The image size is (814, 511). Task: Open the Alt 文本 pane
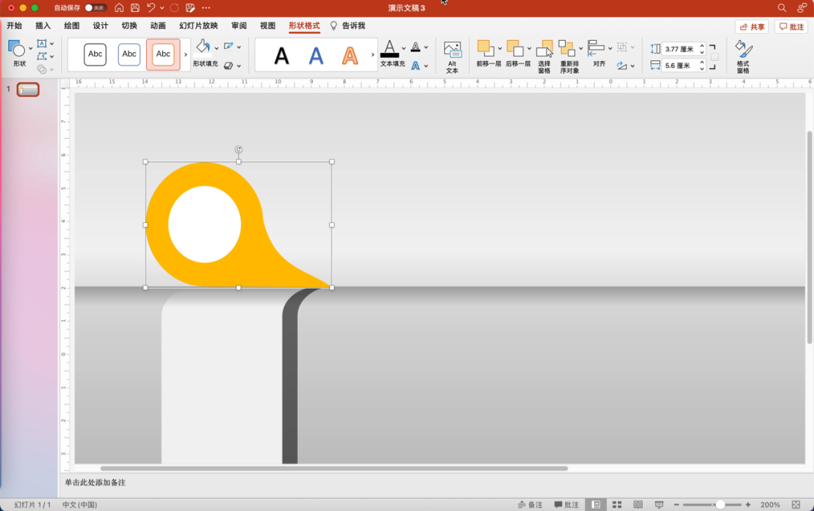click(452, 57)
